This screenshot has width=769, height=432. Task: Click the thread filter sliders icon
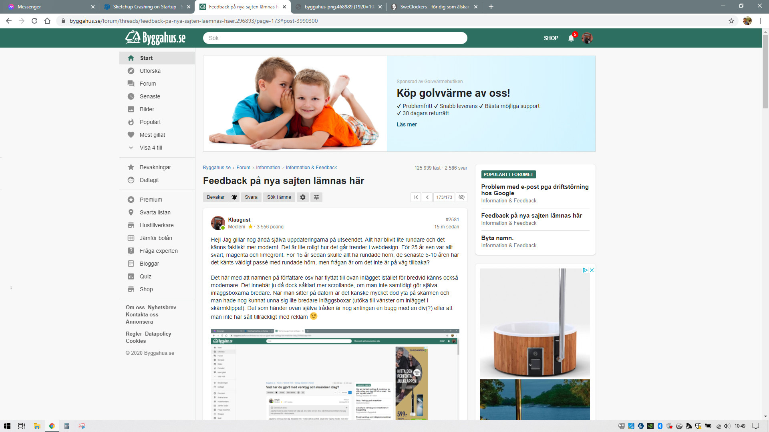(316, 197)
